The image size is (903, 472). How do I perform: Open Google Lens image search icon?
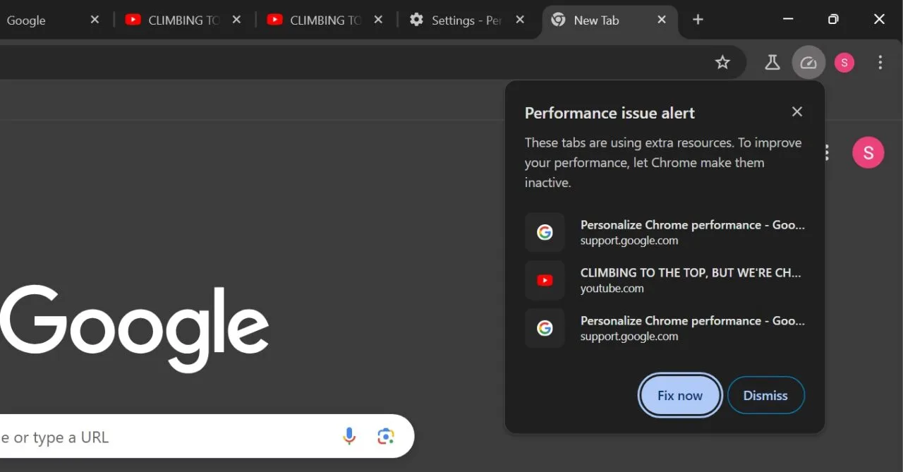[x=385, y=437]
